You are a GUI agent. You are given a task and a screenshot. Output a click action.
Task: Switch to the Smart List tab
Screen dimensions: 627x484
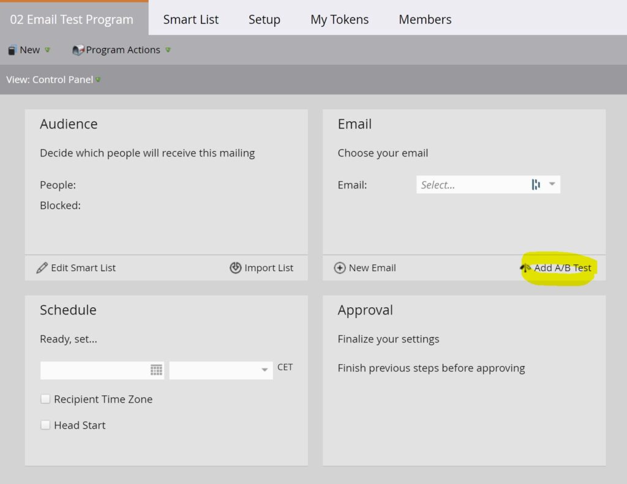click(191, 20)
